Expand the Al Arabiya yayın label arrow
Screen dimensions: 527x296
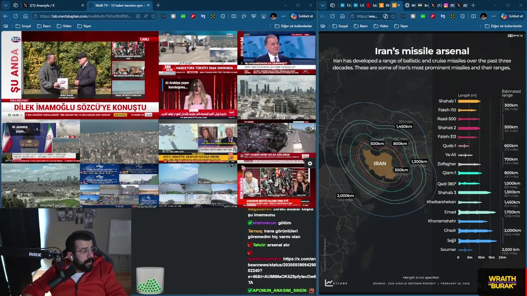[x=194, y=85]
